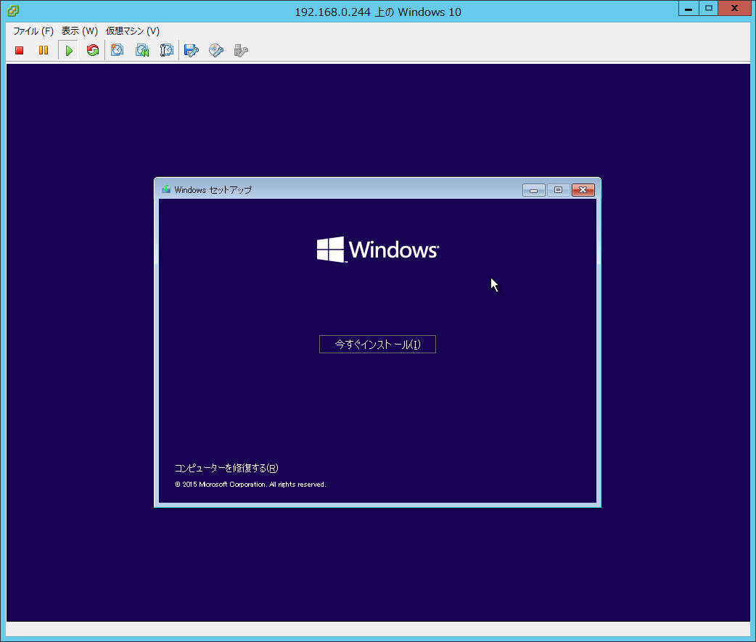Minimize the VM console window
Image resolution: width=756 pixels, height=642 pixels.
(689, 8)
